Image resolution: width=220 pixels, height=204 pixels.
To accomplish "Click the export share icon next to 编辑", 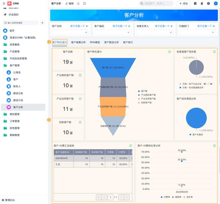I will click(78, 4).
